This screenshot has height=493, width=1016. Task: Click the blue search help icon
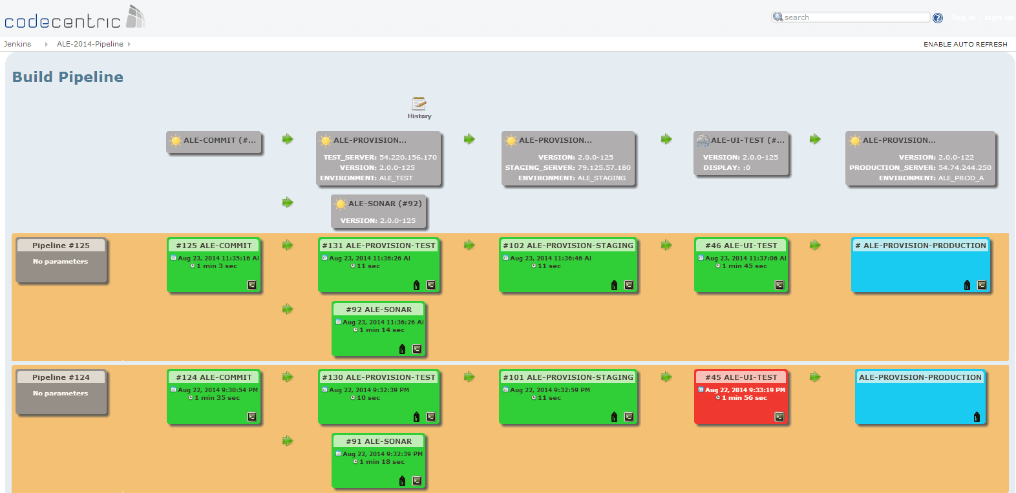938,18
